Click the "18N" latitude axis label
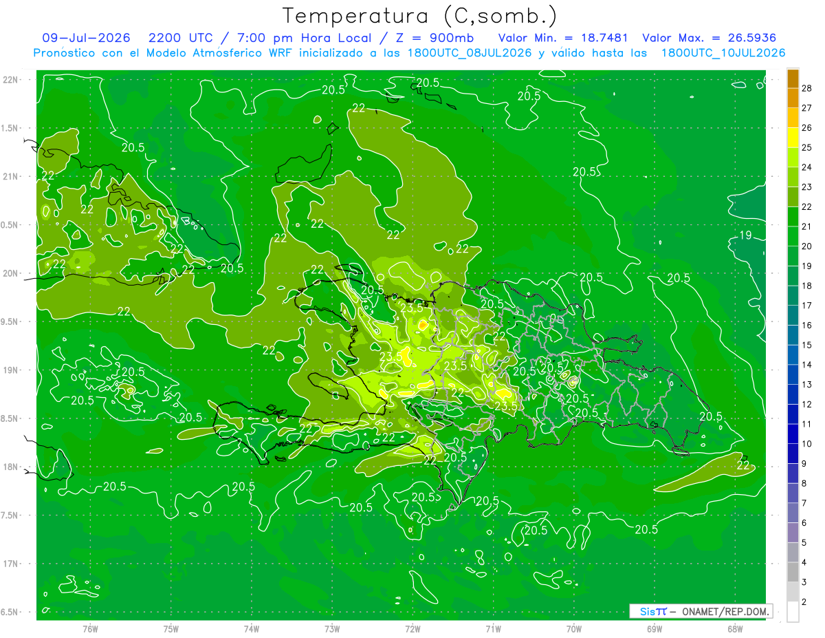The height and width of the screenshot is (638, 825). click(11, 467)
